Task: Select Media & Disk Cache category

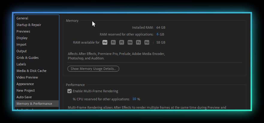Action: pyautogui.click(x=37, y=71)
